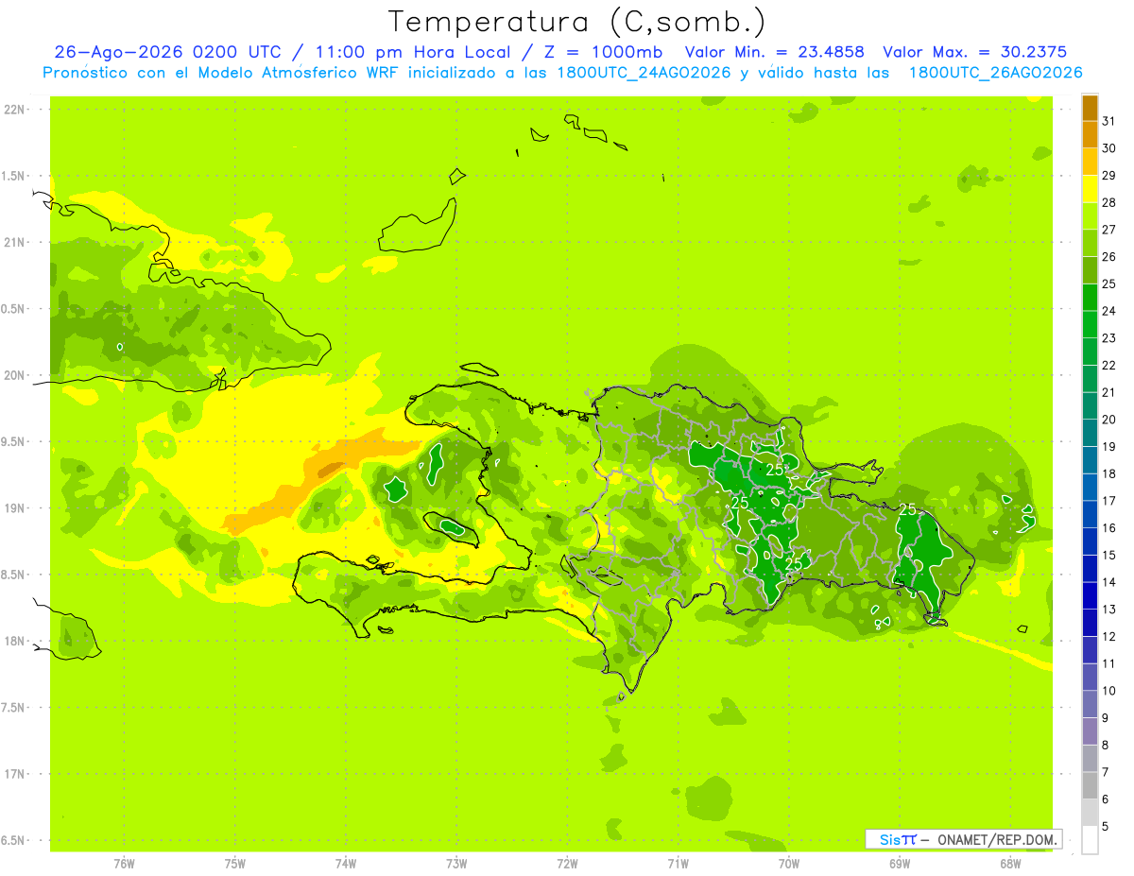Screen dimensions: 1134x876
Task: Select the '7.5N' latitude tick label
Action: coord(14,708)
